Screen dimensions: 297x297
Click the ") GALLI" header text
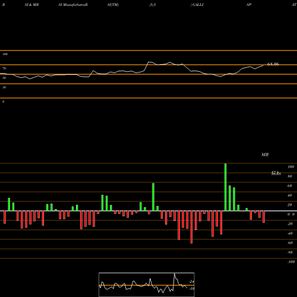197,5
